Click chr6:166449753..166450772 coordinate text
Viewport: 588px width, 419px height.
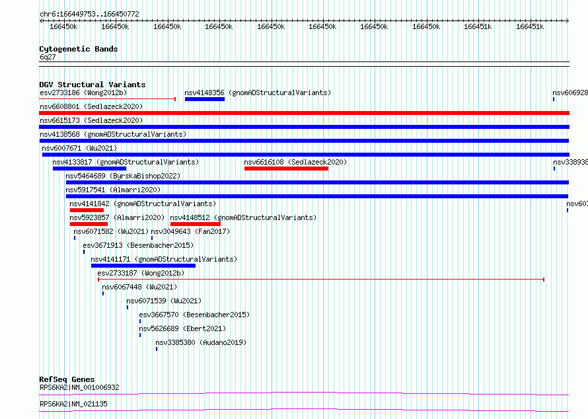click(89, 14)
